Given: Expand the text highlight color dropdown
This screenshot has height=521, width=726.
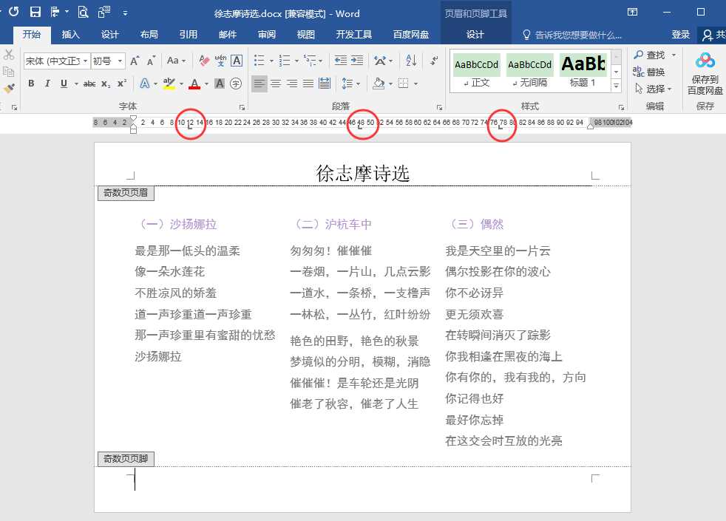Looking at the screenshot, I should tap(181, 84).
